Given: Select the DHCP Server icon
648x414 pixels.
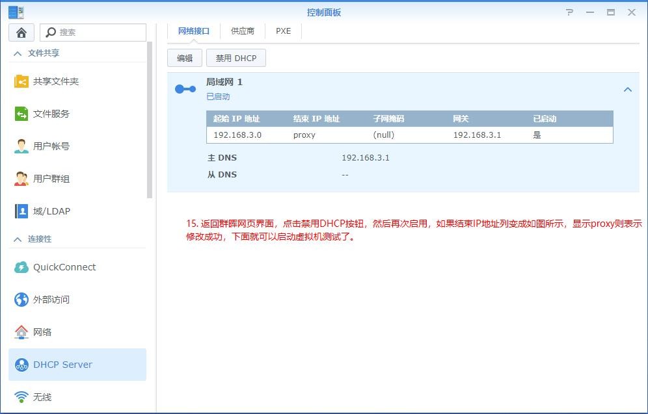Looking at the screenshot, I should [21, 365].
